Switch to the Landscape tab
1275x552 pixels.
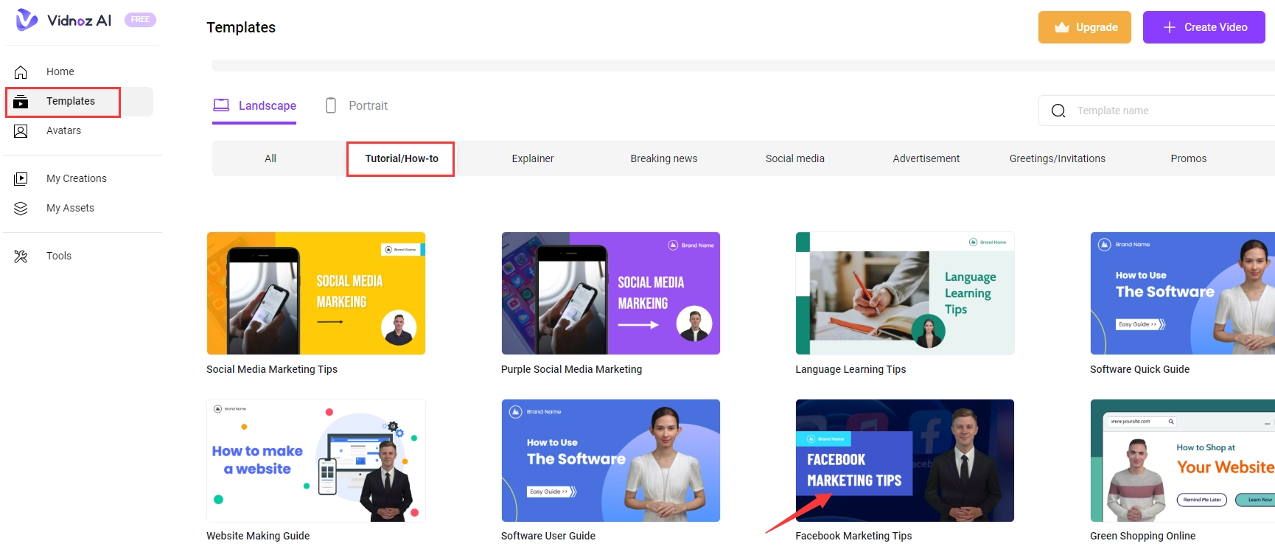point(255,106)
